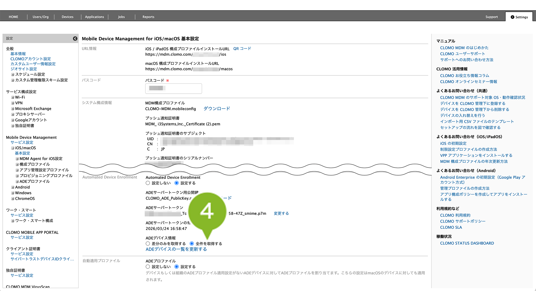Viewport: 536px width, 301px height.
Task: Open Settings with the gear icon
Action: [x=519, y=17]
